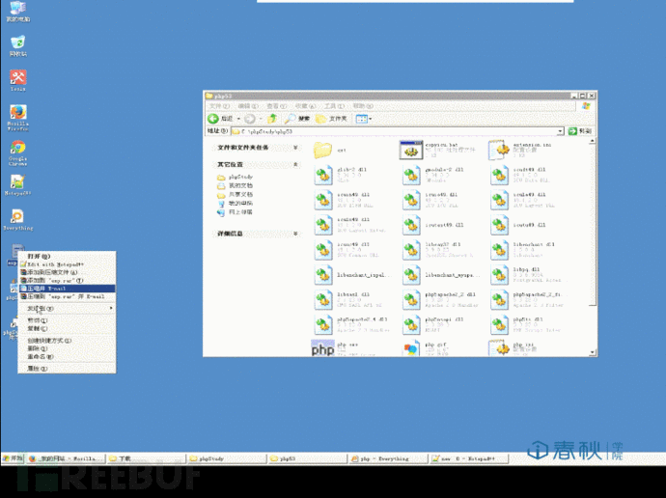This screenshot has height=498, width=666.
Task: Select the Everything desktop icon
Action: point(17,219)
